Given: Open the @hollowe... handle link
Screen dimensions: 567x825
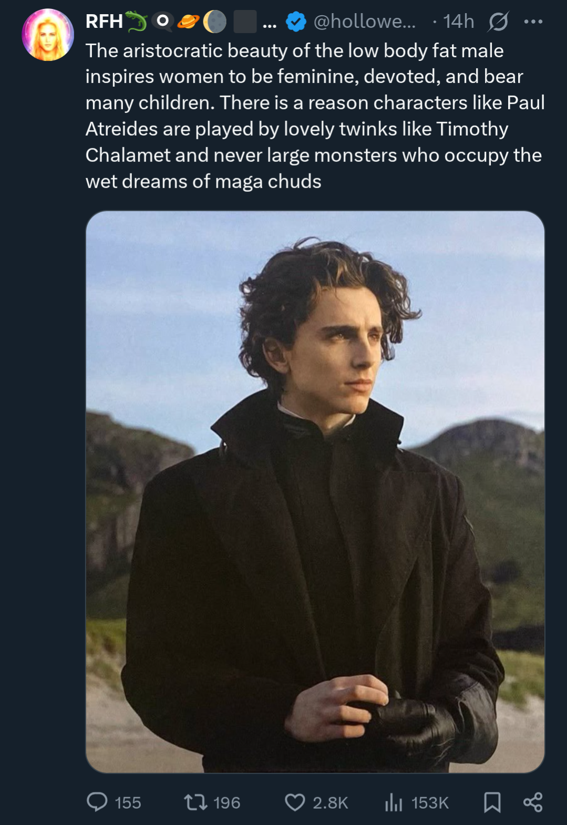Looking at the screenshot, I should pos(364,22).
